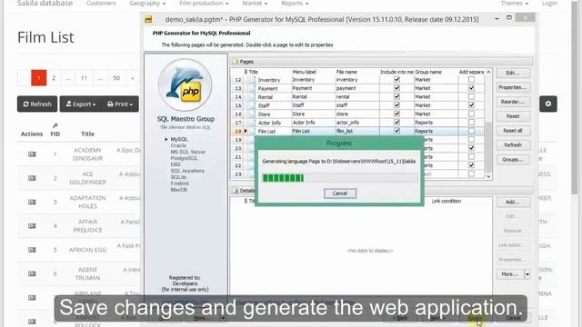This screenshot has width=582, height=327.
Task: Click the Add... button for details
Action: (x=513, y=202)
